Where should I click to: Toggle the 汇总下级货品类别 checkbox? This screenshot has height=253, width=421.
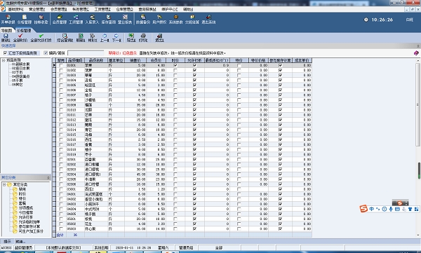tap(5, 53)
